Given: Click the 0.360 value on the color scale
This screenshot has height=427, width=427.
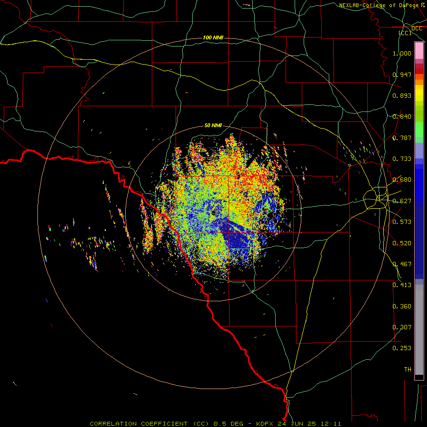Looking at the screenshot, I should pyautogui.click(x=402, y=306).
